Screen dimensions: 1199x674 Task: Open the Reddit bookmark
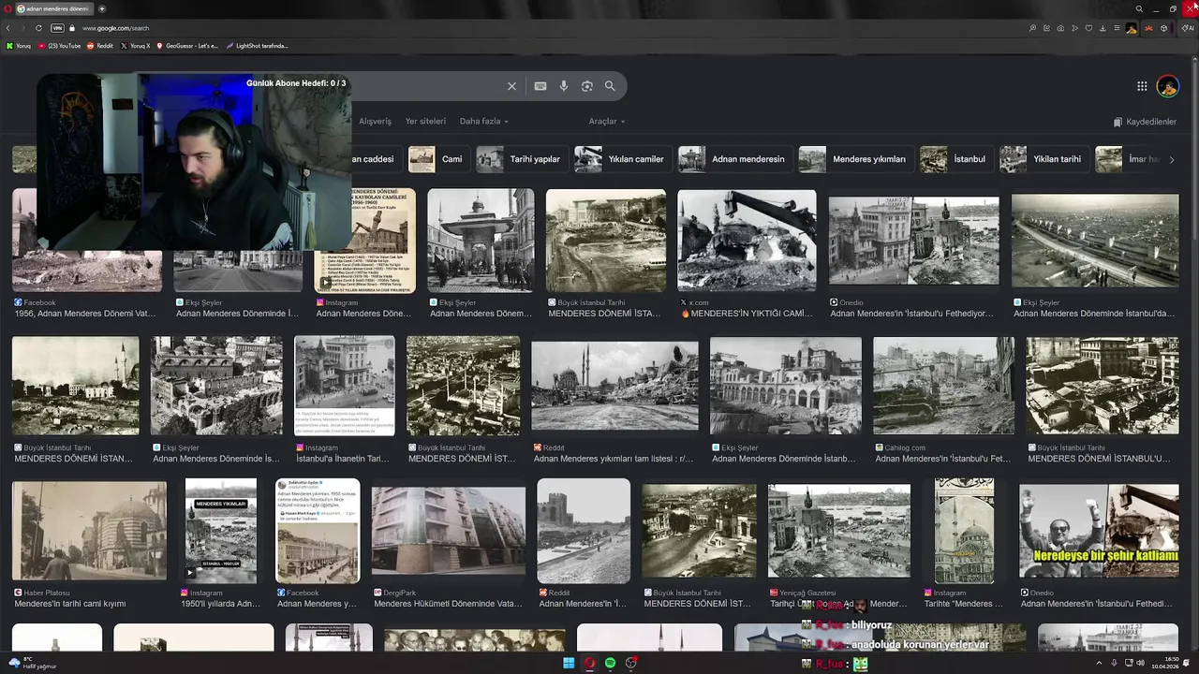100,46
